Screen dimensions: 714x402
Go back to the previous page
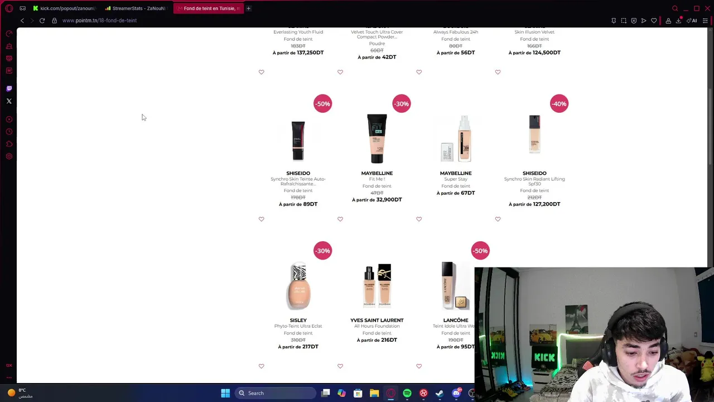[22, 21]
